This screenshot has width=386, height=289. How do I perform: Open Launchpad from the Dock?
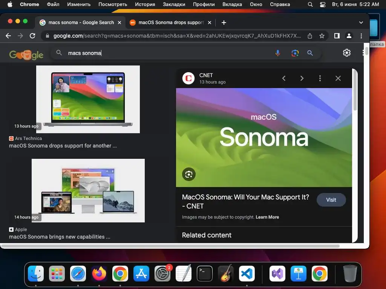57,274
